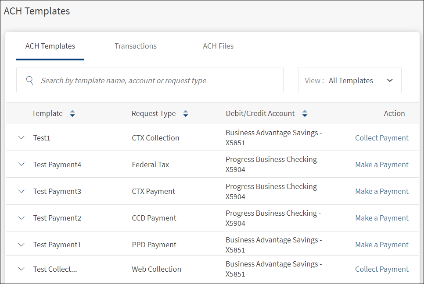Expand the Test Collect... row chevron
This screenshot has width=424, height=284.
click(22, 269)
